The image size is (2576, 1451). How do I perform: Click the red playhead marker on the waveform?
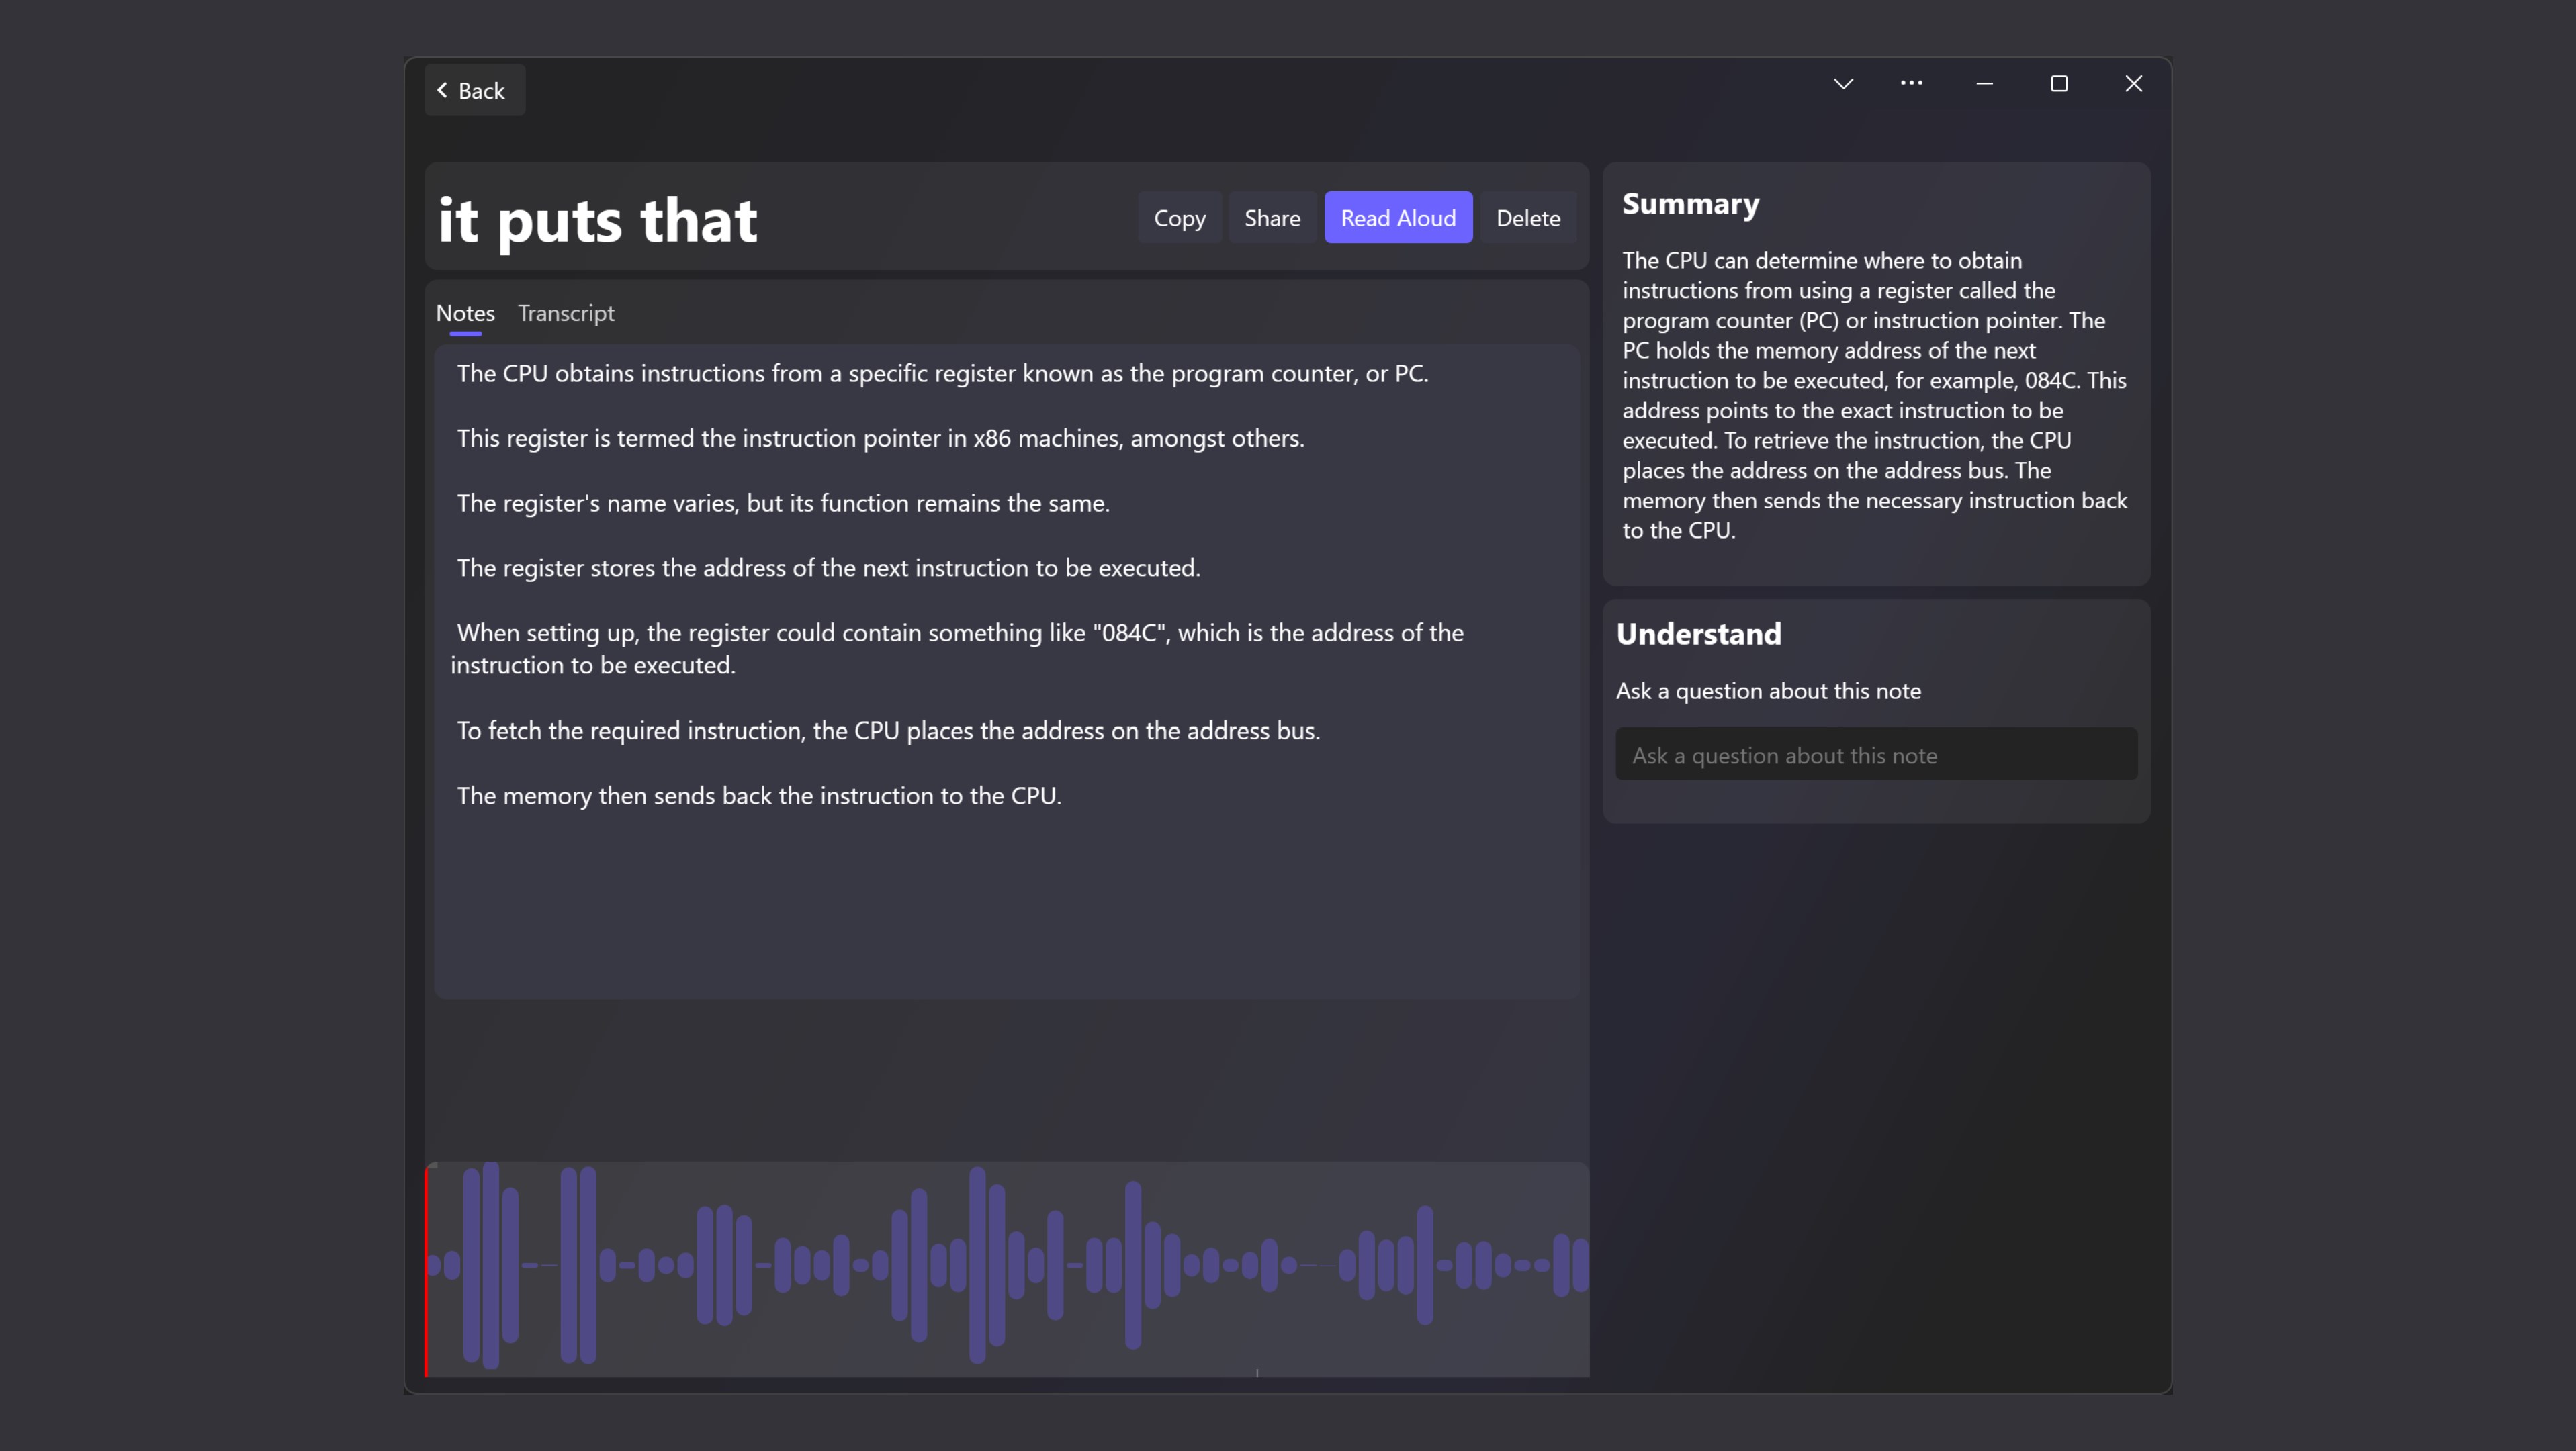[x=427, y=1269]
